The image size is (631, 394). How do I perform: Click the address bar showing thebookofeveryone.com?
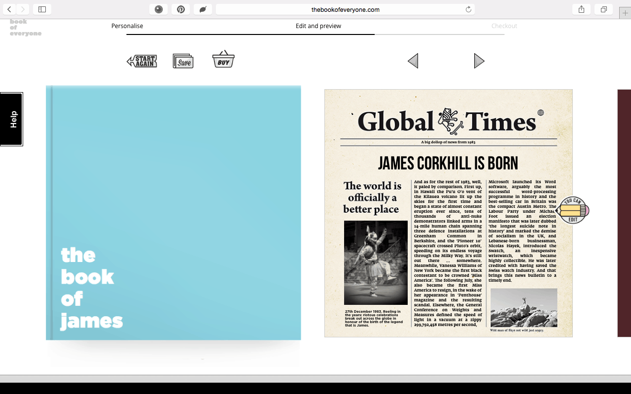(x=345, y=9)
